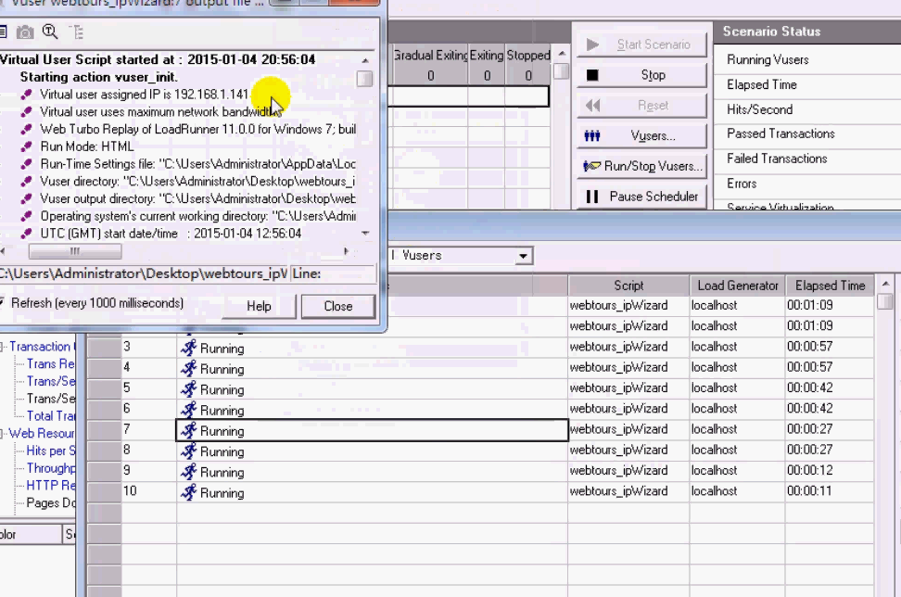Click the Pause Scheduler bars icon
This screenshot has width=901, height=597.
[x=592, y=197]
